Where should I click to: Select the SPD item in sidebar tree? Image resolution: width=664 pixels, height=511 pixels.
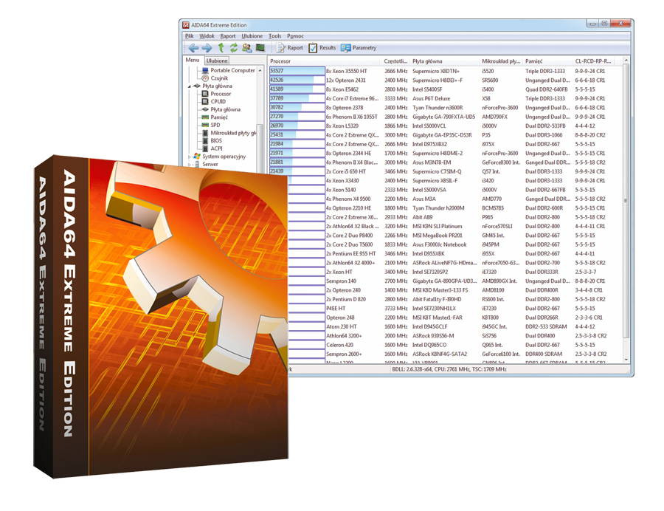pyautogui.click(x=215, y=126)
